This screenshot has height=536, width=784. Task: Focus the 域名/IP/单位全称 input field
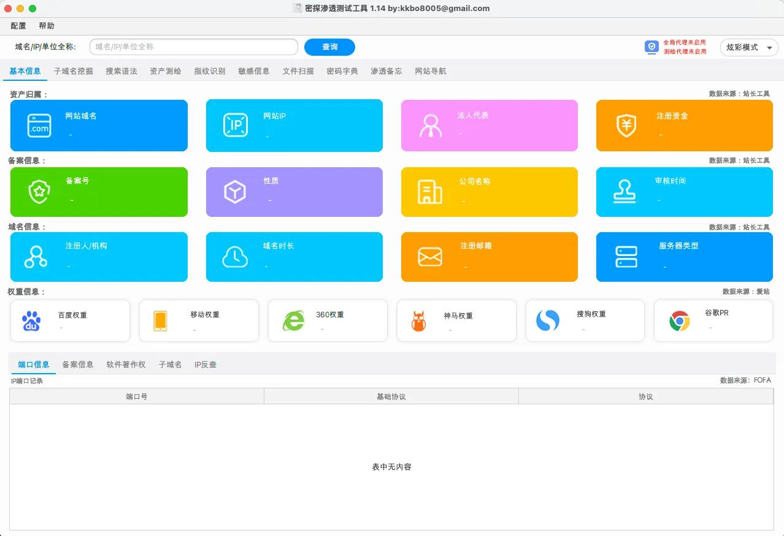point(194,47)
